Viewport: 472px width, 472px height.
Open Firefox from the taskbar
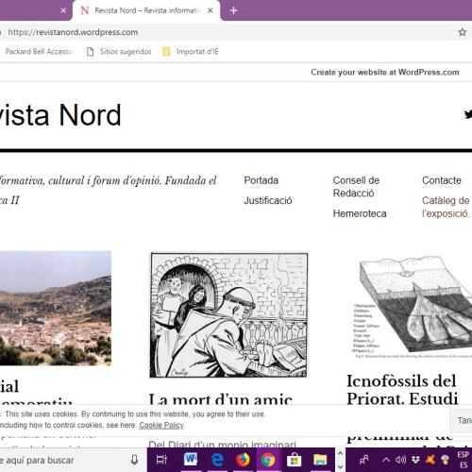(243, 460)
